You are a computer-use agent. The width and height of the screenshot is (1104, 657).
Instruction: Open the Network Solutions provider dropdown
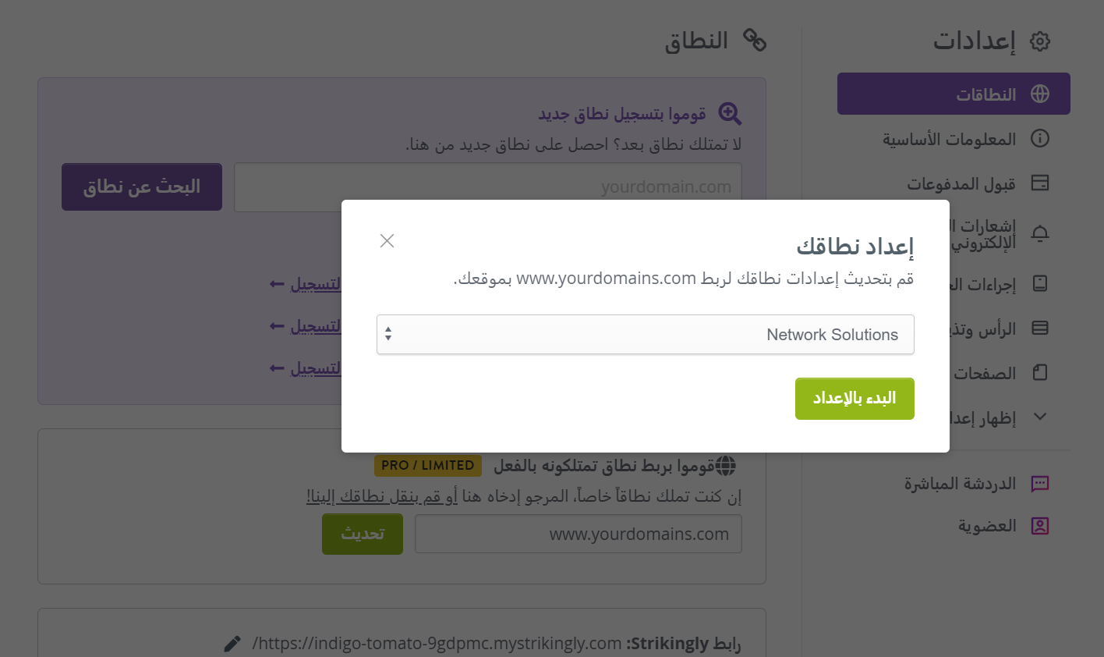point(646,335)
